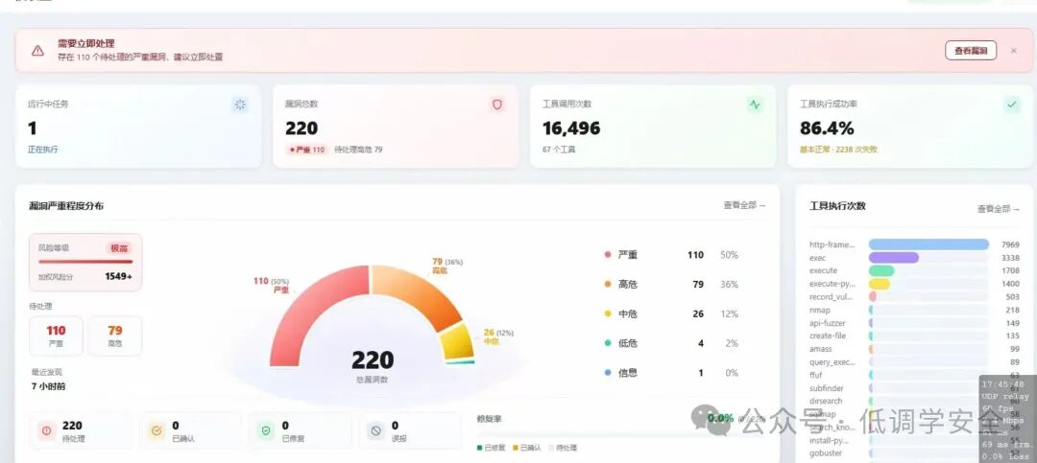Screen dimensions: 1037x463
Task: Click 基本正常 · 2238 次失败 status text
Action: click(838, 150)
